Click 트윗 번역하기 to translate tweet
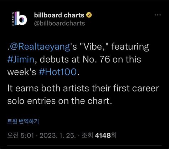The height and width of the screenshot is (149, 169). coord(23,121)
